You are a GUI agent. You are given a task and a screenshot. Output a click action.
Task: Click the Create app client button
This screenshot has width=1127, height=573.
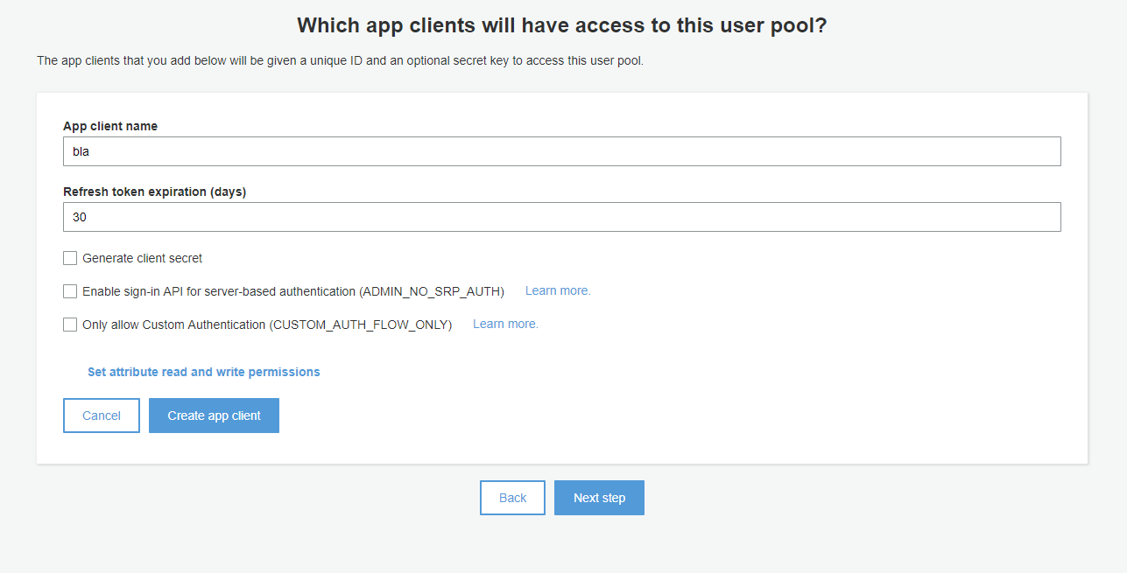tap(214, 416)
